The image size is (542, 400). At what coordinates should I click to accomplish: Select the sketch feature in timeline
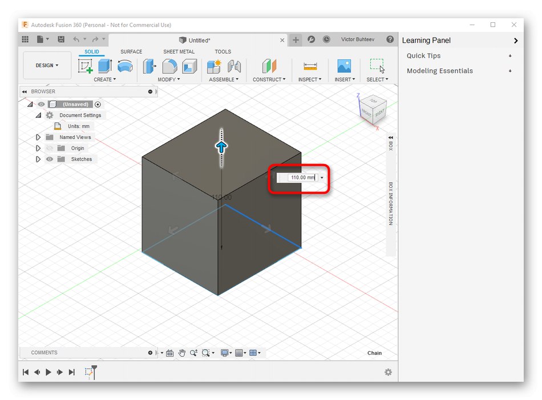pyautogui.click(x=89, y=372)
